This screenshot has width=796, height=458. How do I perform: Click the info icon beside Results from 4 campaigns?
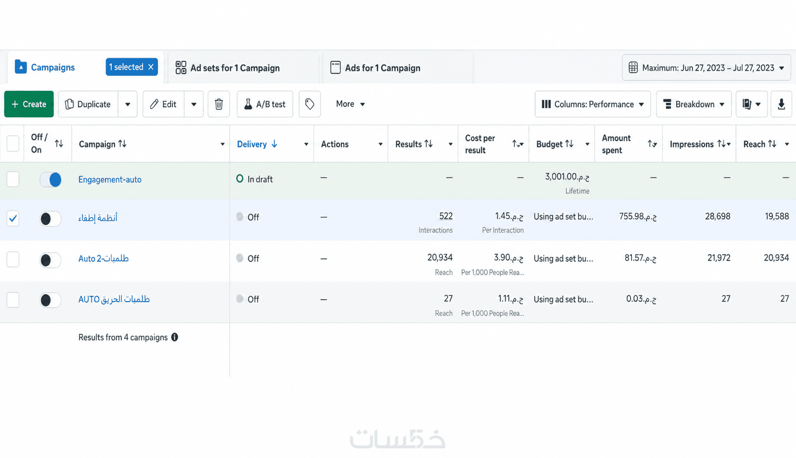175,337
